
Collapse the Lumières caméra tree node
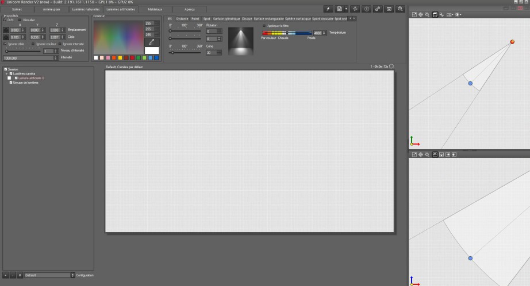tap(6, 73)
